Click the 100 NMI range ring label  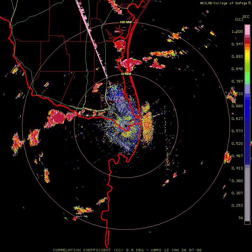click(x=126, y=22)
